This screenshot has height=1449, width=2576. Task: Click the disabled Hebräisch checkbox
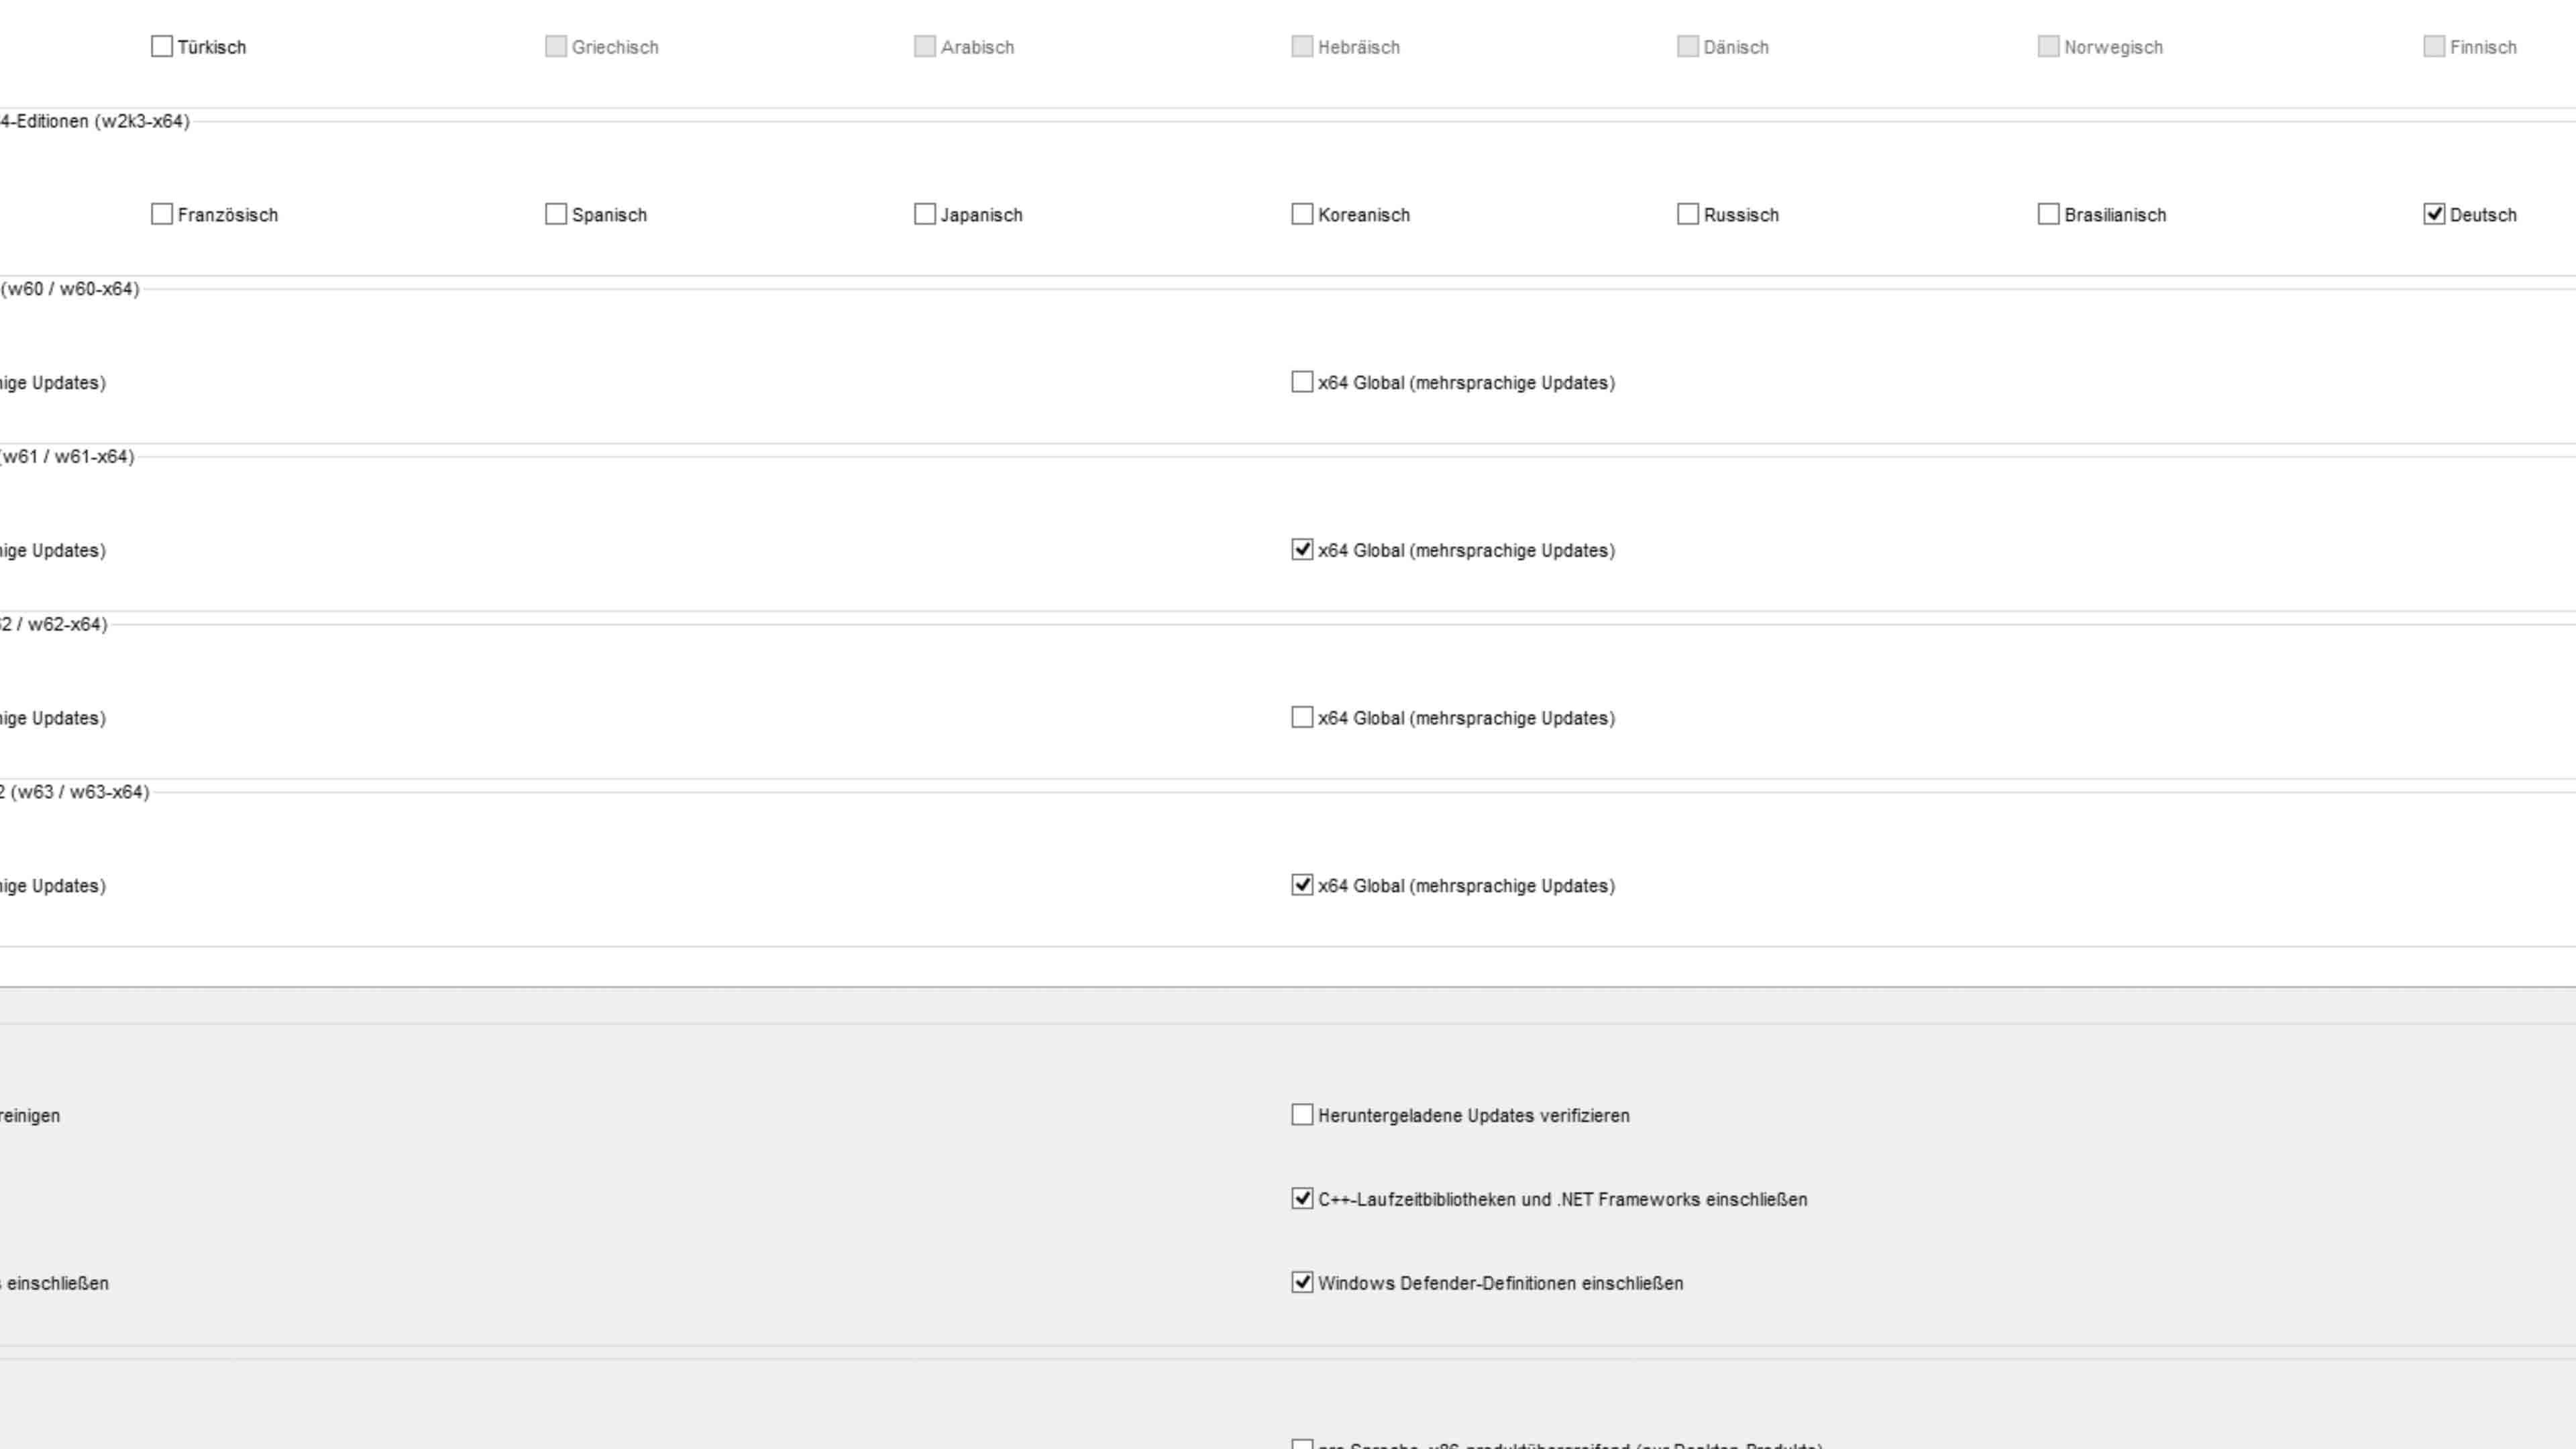(x=1302, y=47)
